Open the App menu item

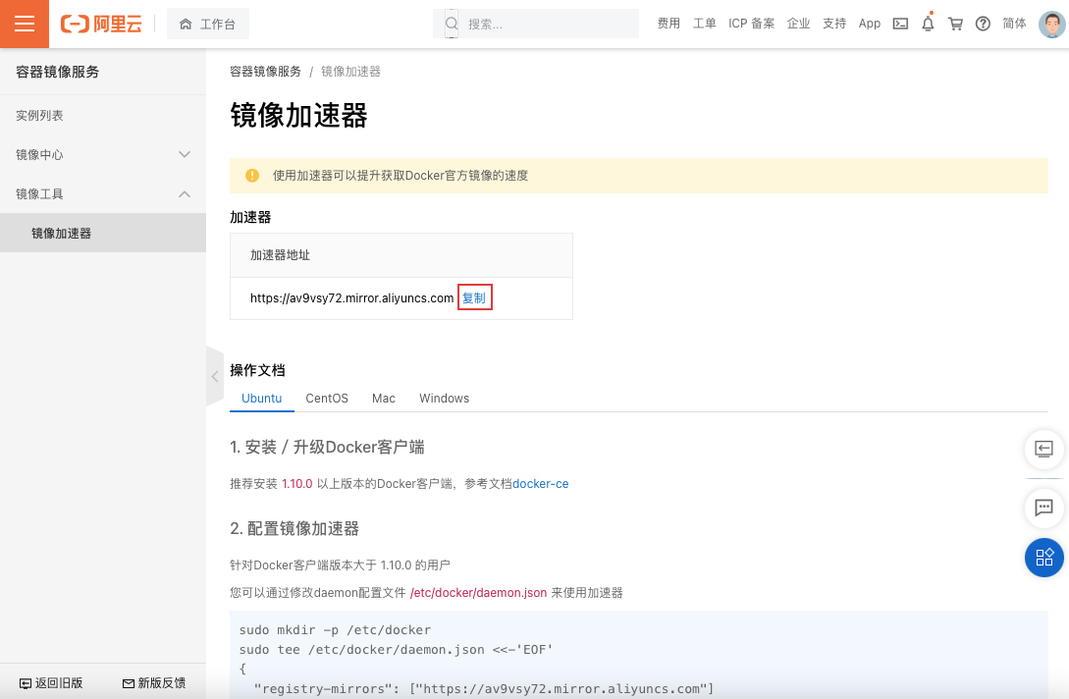(x=870, y=24)
